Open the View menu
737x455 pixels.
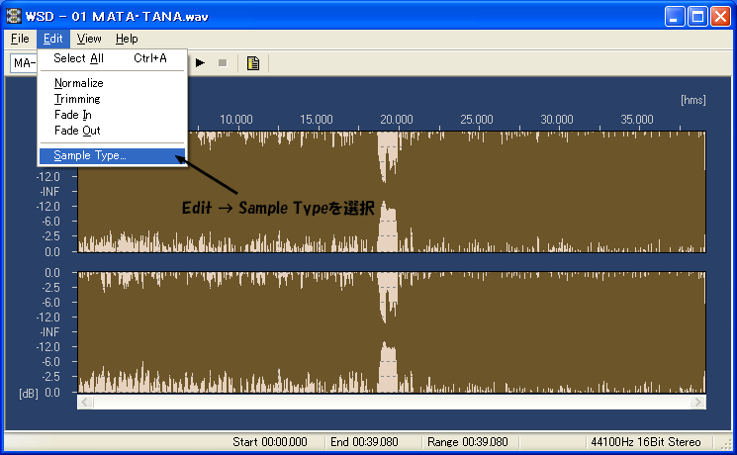point(89,39)
